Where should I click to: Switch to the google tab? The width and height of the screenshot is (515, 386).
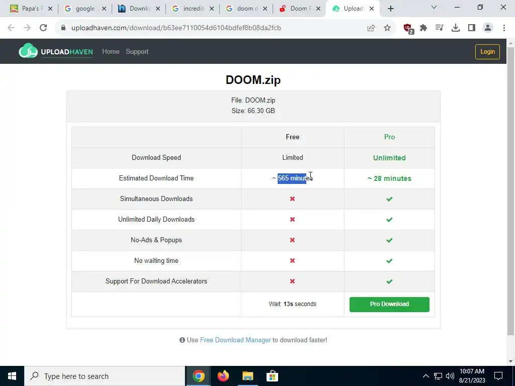[x=85, y=9]
